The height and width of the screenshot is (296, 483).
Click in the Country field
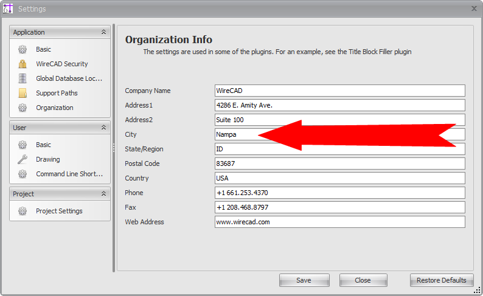(340, 178)
